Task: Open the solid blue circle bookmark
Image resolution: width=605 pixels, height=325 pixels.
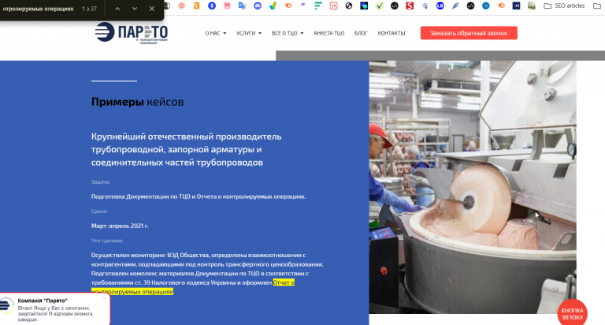Action: coord(486,6)
